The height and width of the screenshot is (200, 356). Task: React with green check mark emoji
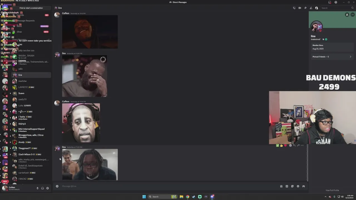click(277, 145)
